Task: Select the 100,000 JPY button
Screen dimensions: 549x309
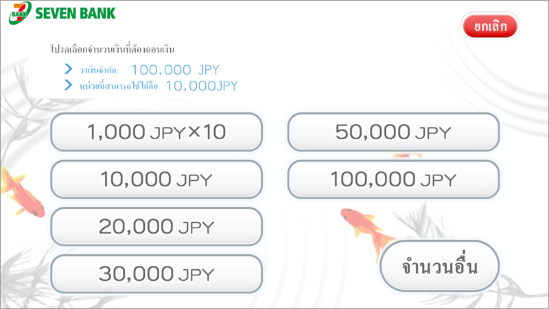Action: tap(393, 180)
